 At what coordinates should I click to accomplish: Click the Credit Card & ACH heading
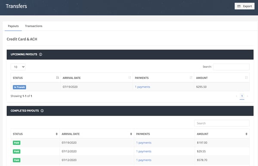(x=22, y=39)
